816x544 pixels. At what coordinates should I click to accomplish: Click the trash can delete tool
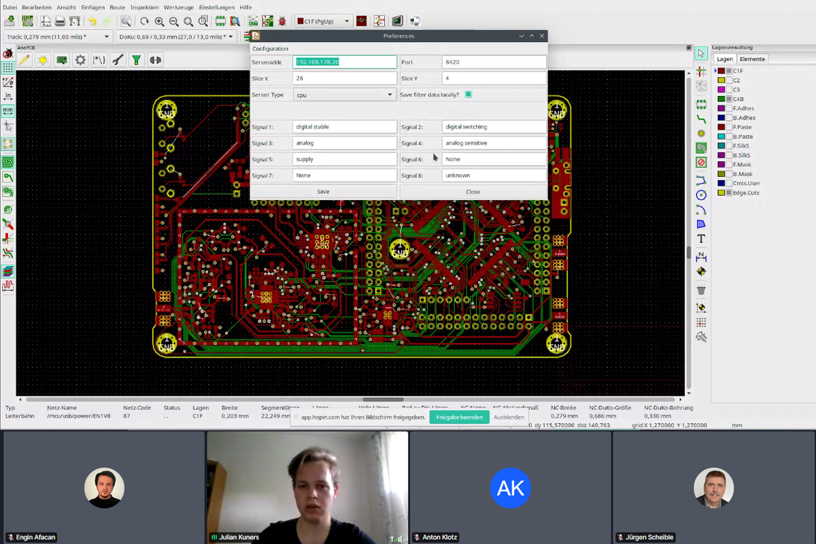tap(701, 290)
